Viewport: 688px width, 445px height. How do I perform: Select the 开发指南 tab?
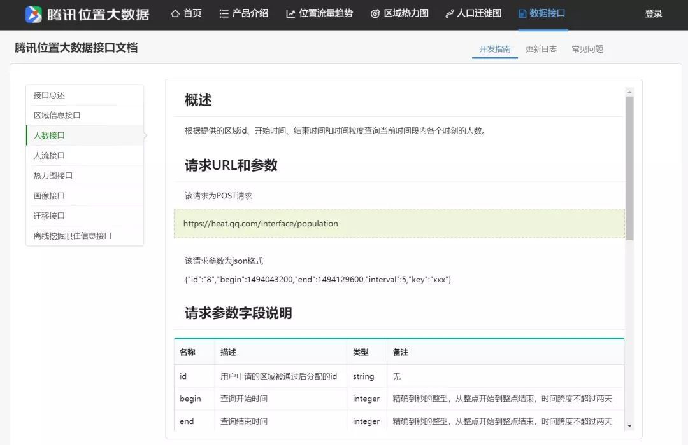(x=495, y=49)
